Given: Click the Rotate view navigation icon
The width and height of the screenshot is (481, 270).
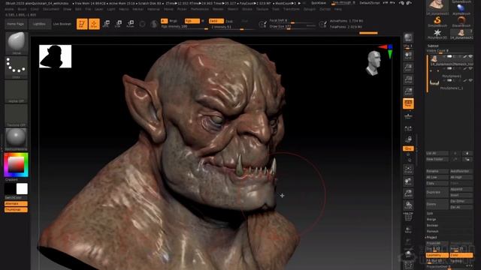Looking at the screenshot, I should point(408,205).
